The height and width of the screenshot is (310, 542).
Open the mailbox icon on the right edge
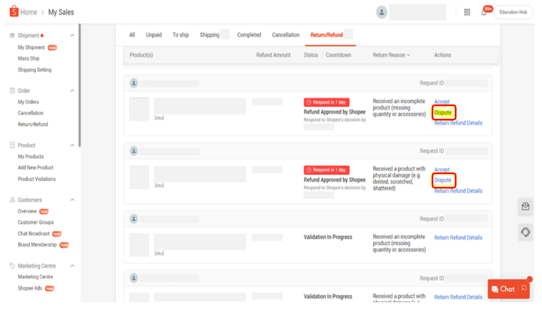click(526, 206)
